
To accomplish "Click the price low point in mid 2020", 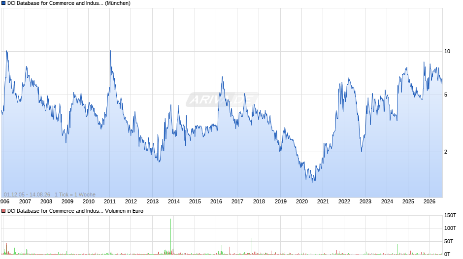I will (x=312, y=182).
